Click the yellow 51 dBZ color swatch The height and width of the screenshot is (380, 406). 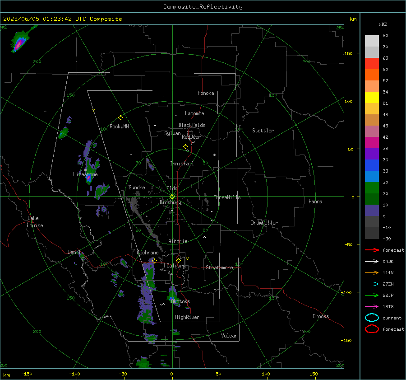372,97
